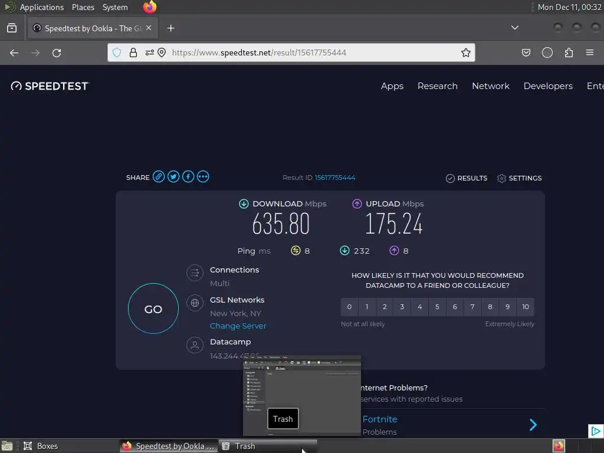This screenshot has height=453, width=604.
Task: Open the Fortnite Problems link
Action: [x=380, y=419]
